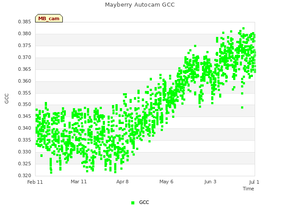Viewport: 281px width, 211px height.
Task: Click the Time axis title
Action: [249, 189]
